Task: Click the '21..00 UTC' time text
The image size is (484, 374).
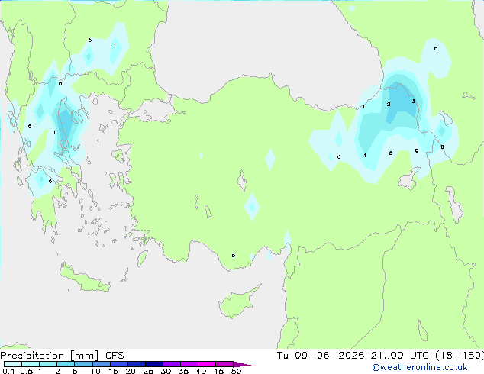Action: coord(400,356)
